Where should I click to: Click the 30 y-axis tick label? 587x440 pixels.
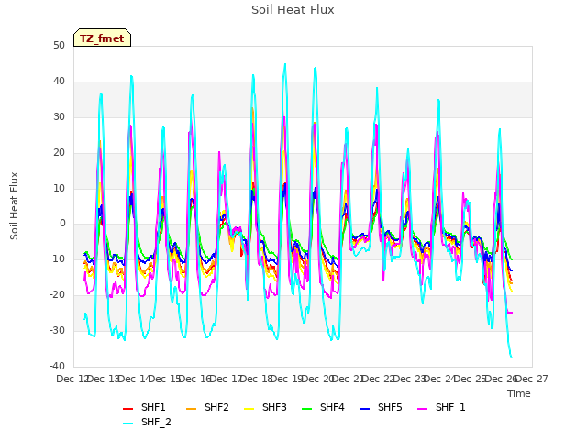coord(59,117)
